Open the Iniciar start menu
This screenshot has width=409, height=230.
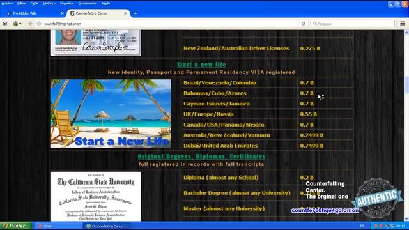pos(15,226)
